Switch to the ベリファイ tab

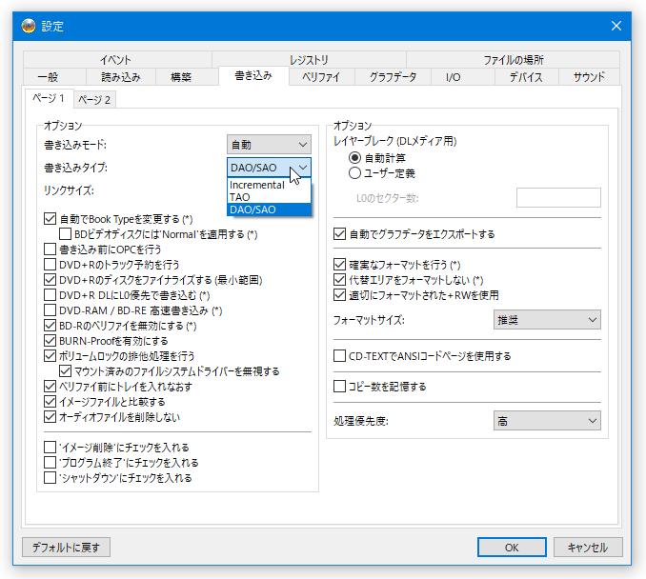tap(321, 77)
